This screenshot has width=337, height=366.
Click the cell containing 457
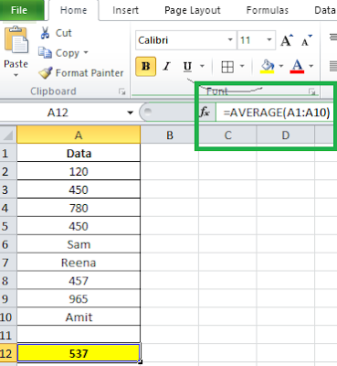click(79, 281)
